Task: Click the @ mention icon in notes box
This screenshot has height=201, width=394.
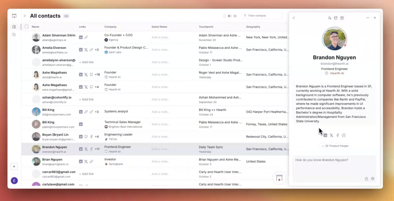Action: pyautogui.click(x=373, y=179)
